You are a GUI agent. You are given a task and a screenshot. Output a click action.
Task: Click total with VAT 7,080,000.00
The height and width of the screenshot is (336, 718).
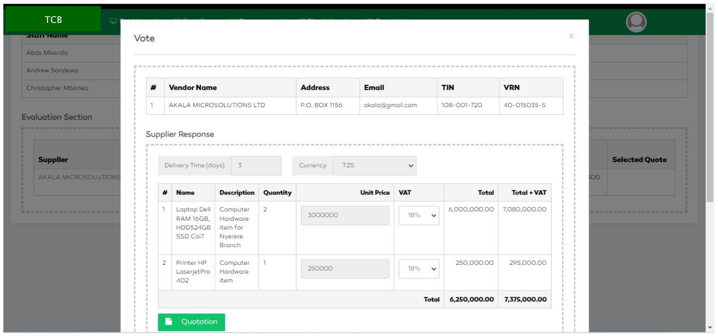coord(524,209)
